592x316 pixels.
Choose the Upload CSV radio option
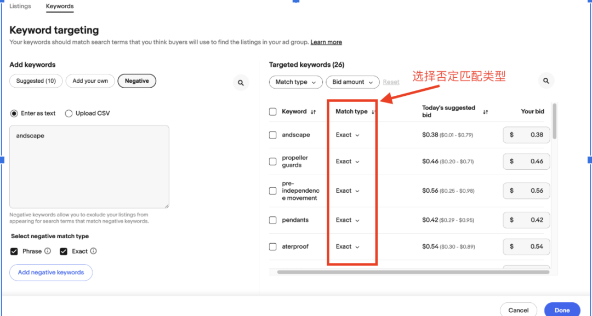tap(69, 113)
